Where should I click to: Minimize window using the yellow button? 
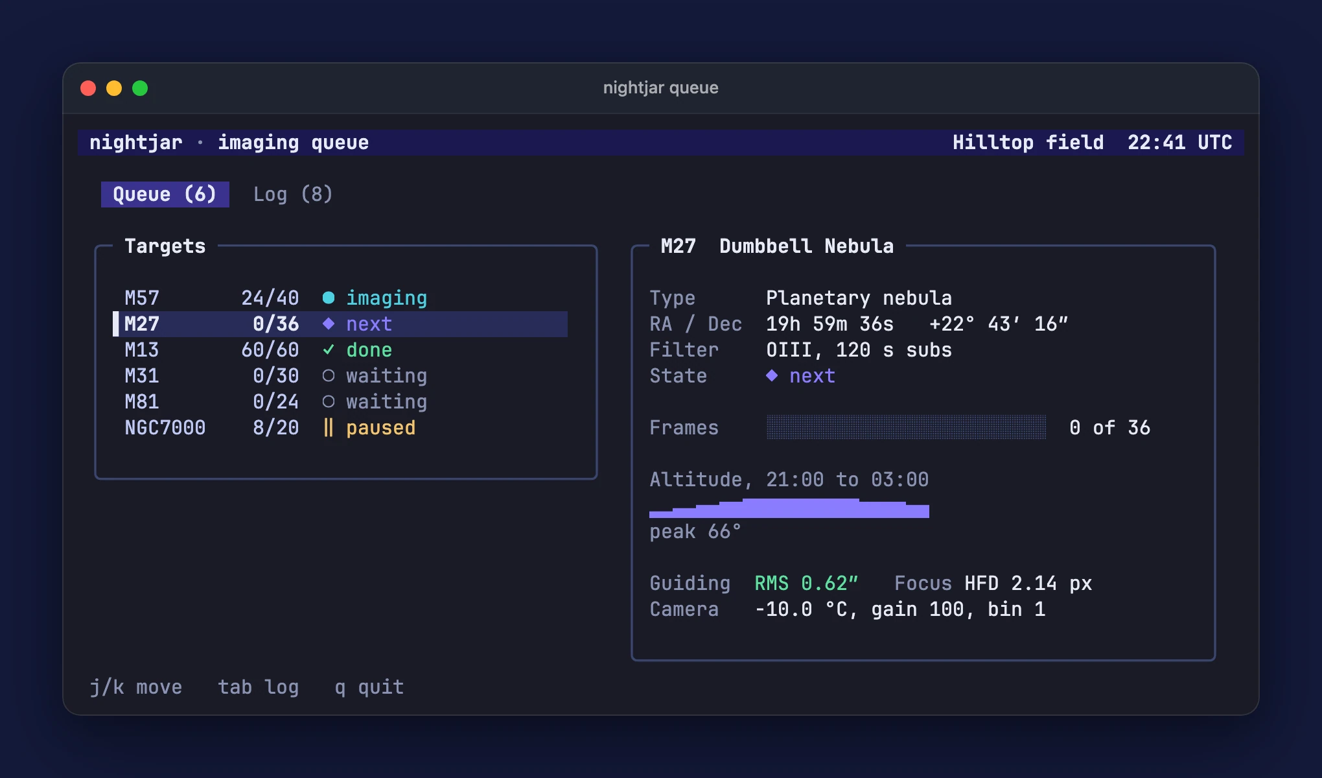coord(114,88)
